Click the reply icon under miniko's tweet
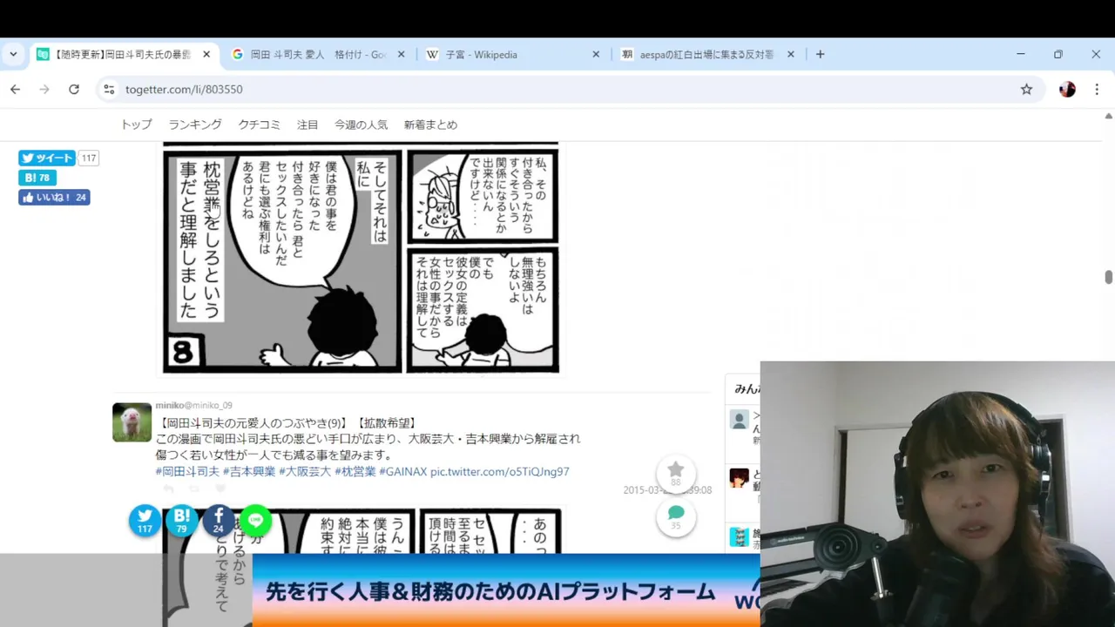 168,489
